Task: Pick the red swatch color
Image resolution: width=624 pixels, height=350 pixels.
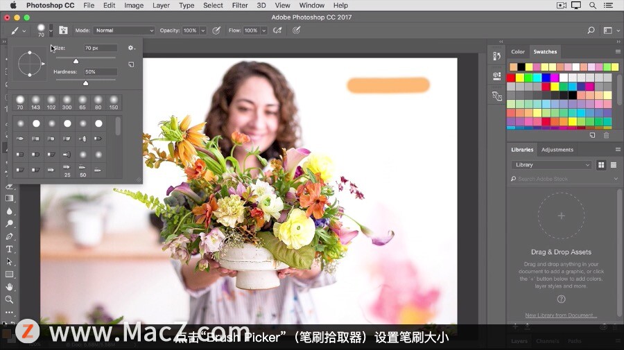Action: click(511, 78)
